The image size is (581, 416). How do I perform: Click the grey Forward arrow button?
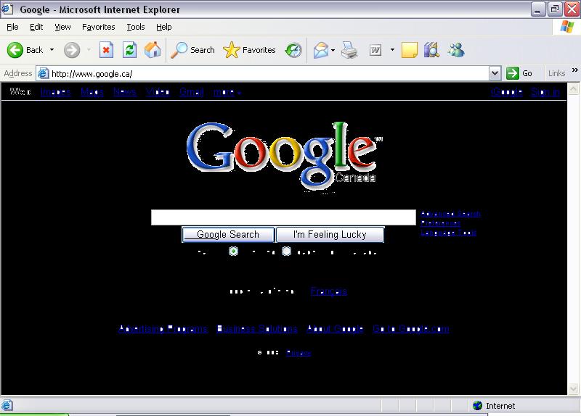[x=71, y=50]
